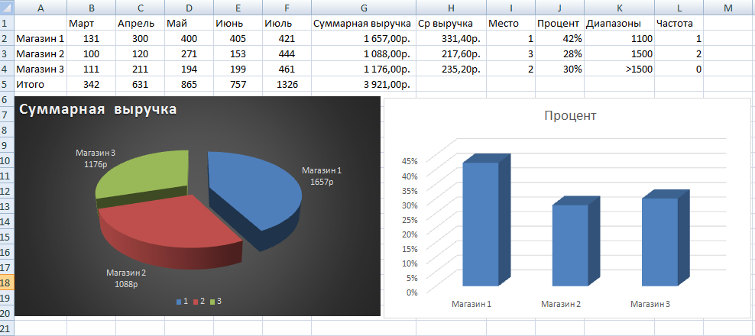Viewport: 755px width, 336px height.
Task: Click the Магазин 3 row label cell
Action: click(41, 69)
